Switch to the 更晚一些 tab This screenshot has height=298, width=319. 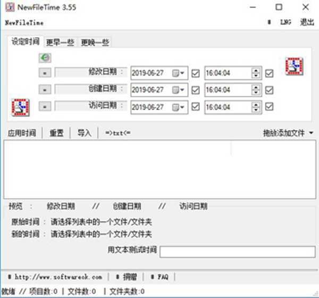[95, 42]
